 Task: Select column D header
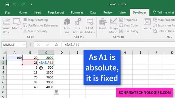tap(62, 53)
